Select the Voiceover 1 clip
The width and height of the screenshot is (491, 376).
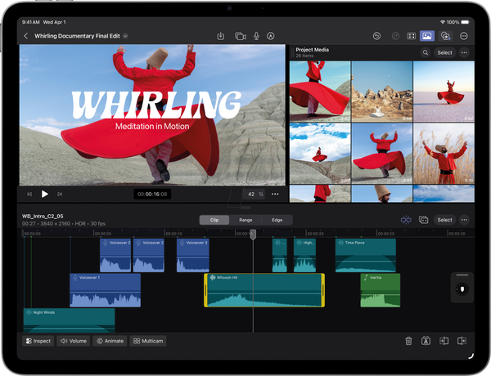point(106,290)
